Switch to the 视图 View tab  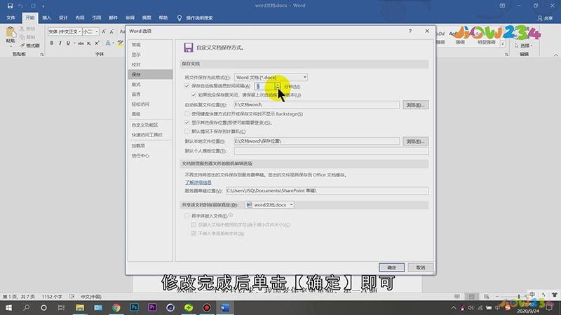[x=147, y=17]
